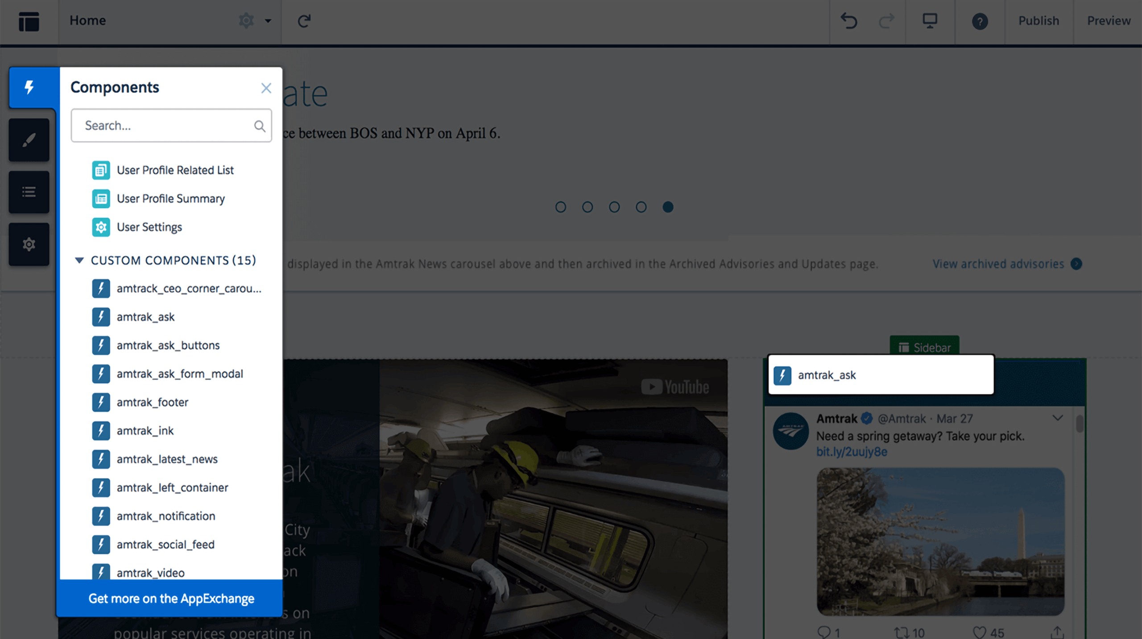Open the cherry blossom tweet image
This screenshot has height=639, width=1142.
click(940, 541)
